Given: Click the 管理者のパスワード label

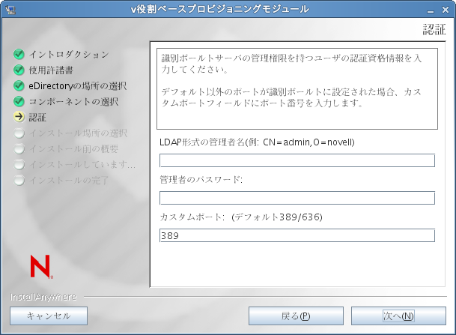Looking at the screenshot, I should click(201, 180).
